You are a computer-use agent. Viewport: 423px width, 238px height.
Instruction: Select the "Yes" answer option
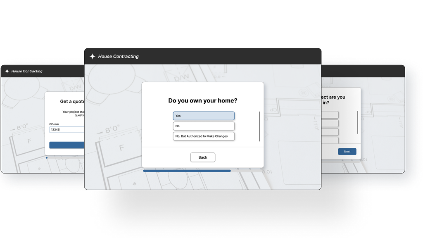[204, 116]
